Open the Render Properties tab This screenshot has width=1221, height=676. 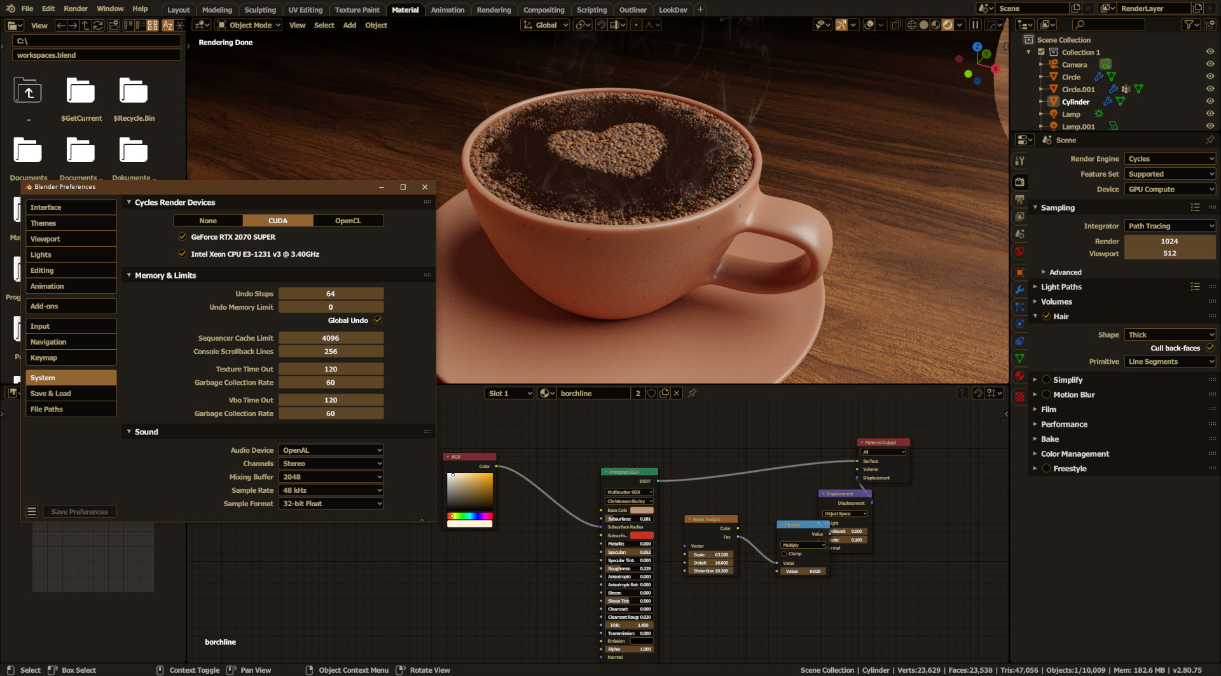pyautogui.click(x=1020, y=181)
